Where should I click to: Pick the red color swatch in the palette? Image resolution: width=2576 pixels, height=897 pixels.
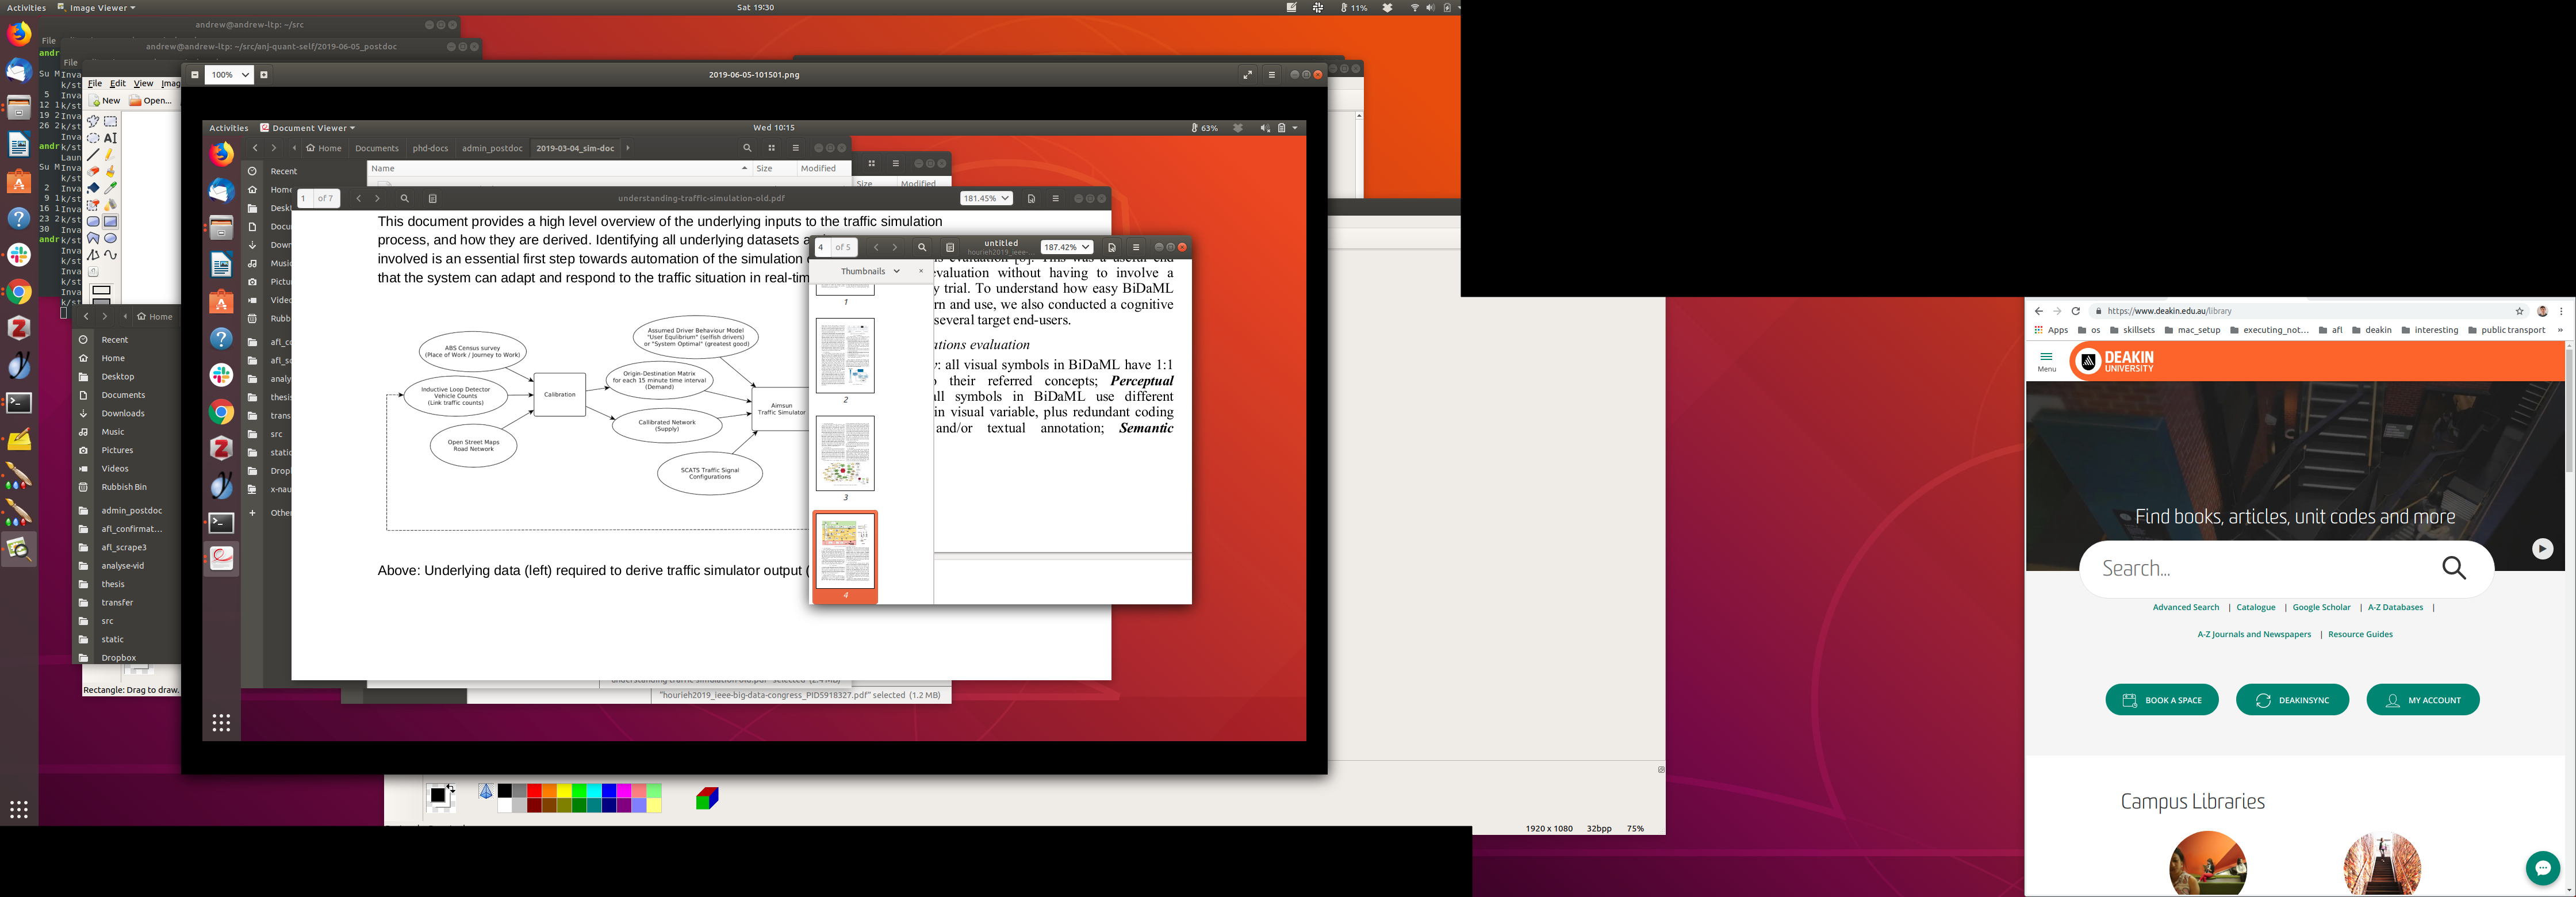[534, 791]
